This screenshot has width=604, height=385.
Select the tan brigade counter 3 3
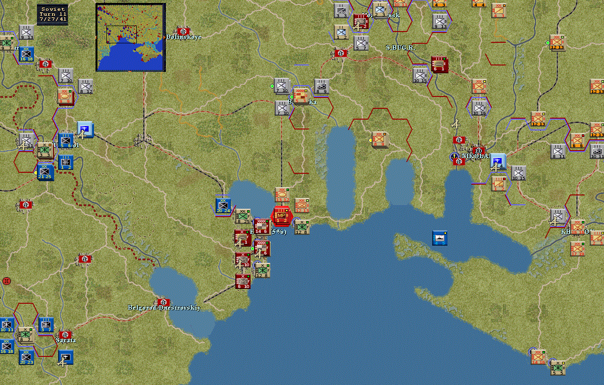[x=45, y=150]
